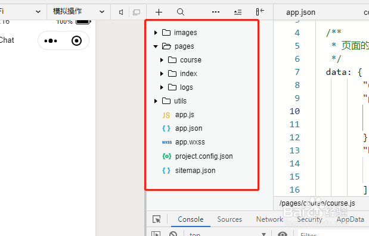This screenshot has width=369, height=236.
Task: Open app.json in the file tree
Action: click(x=188, y=128)
